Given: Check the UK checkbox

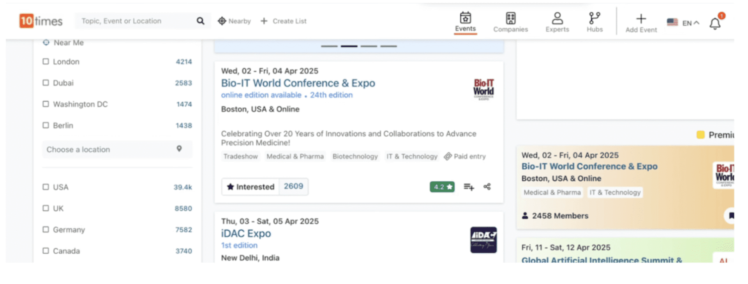Looking at the screenshot, I should pos(46,208).
